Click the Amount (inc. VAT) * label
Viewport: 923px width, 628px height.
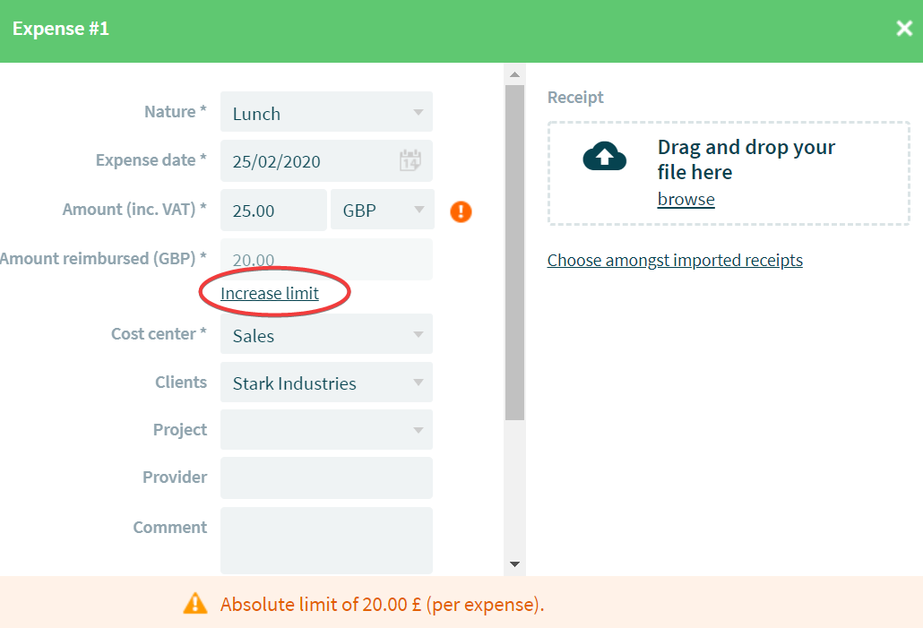134,209
